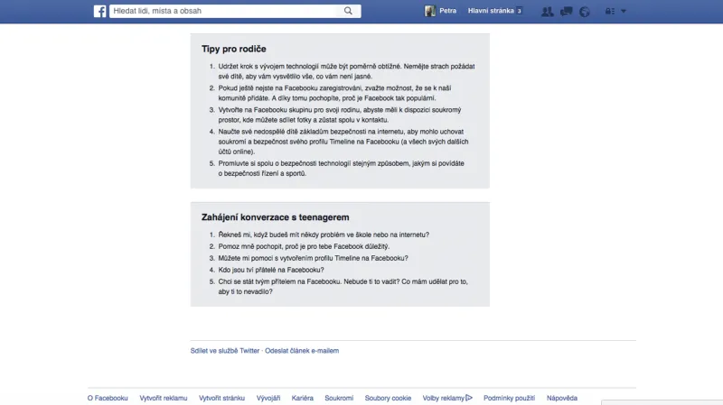Open Soukromí footer link
Viewport: 723px width, 405px height.
[x=339, y=398]
